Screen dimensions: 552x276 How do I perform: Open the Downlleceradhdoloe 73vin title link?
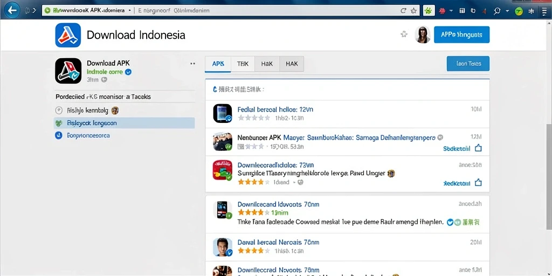[275, 165]
